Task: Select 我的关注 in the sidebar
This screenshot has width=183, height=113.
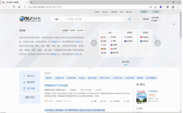Action: coord(30,76)
